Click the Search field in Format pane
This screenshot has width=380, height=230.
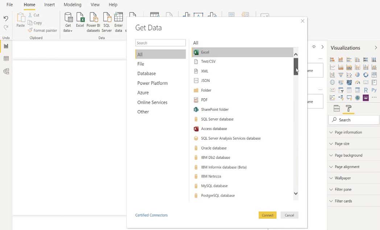[354, 120]
